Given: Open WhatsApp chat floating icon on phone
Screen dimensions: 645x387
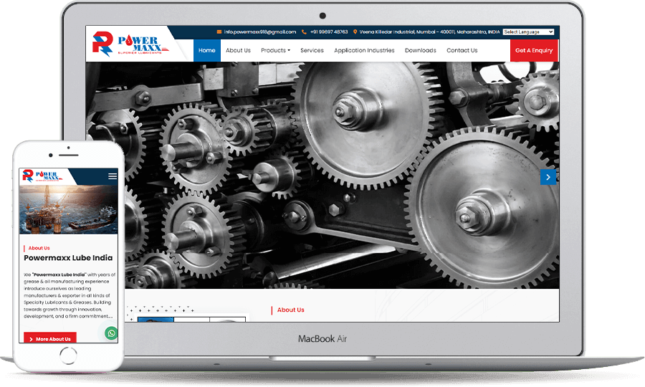Looking at the screenshot, I should 111,333.
